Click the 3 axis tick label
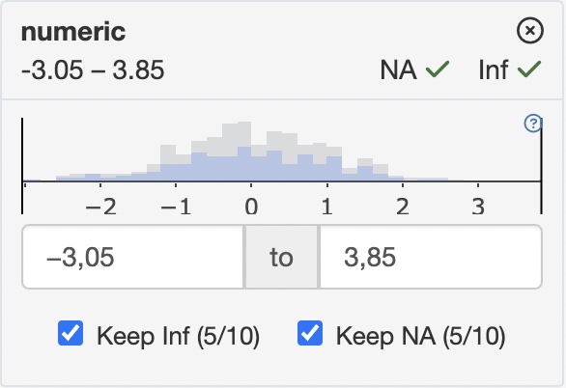This screenshot has width=566, height=388. [x=478, y=207]
